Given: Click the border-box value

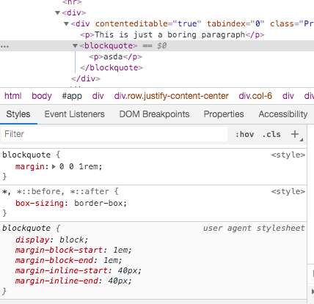Looking at the screenshot, I should 98,203.
